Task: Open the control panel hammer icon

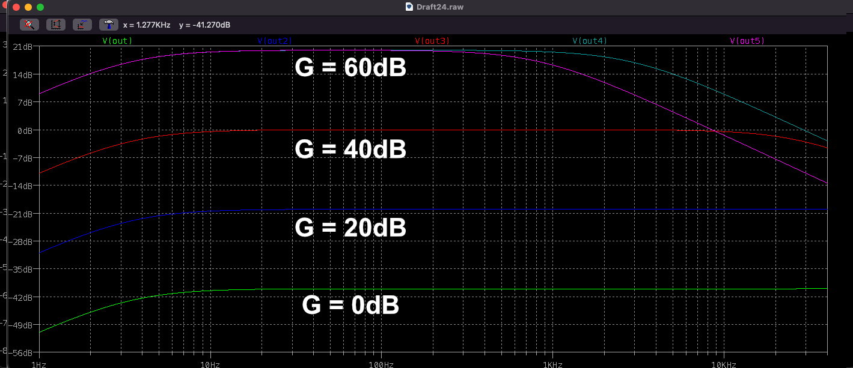Action: (109, 25)
